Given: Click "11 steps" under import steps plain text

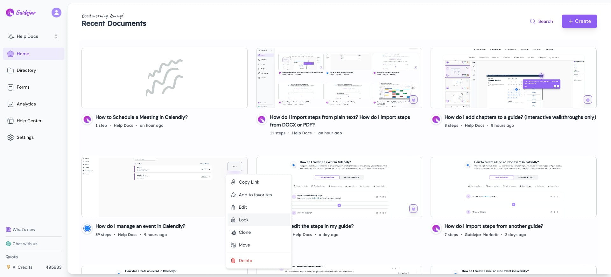Looking at the screenshot, I should 277,133.
